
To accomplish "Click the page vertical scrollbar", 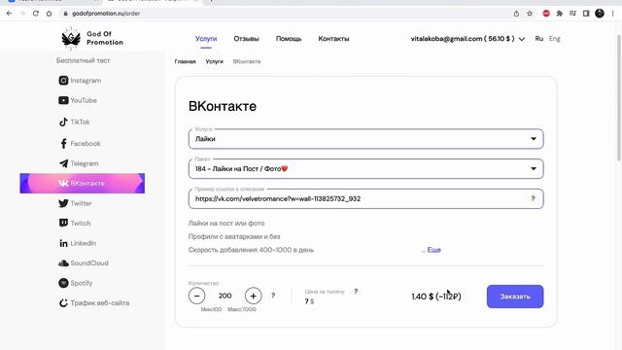I will click(619, 97).
